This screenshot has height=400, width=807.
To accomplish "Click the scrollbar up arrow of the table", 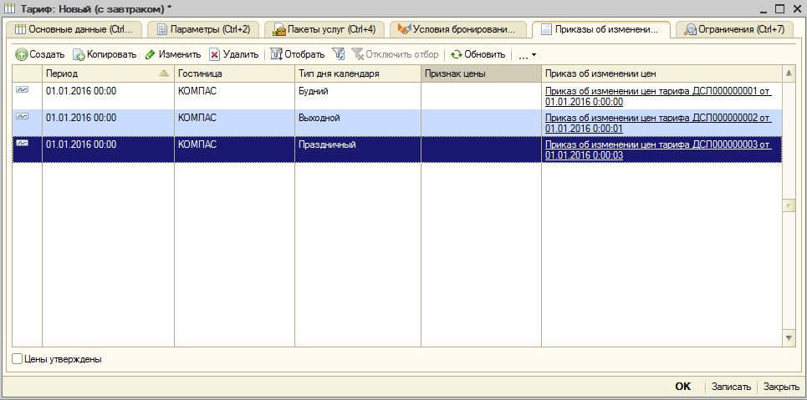I will pyautogui.click(x=789, y=73).
